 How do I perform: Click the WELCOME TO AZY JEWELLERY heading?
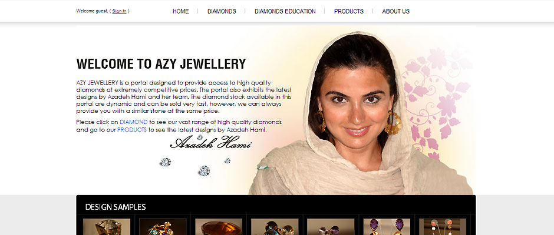point(161,64)
